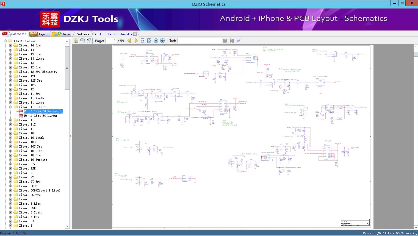Image resolution: width=418 pixels, height=236 pixels.
Task: Click the folder icon beside Xiaomi 9T Pro
Action: [x=16, y=182]
